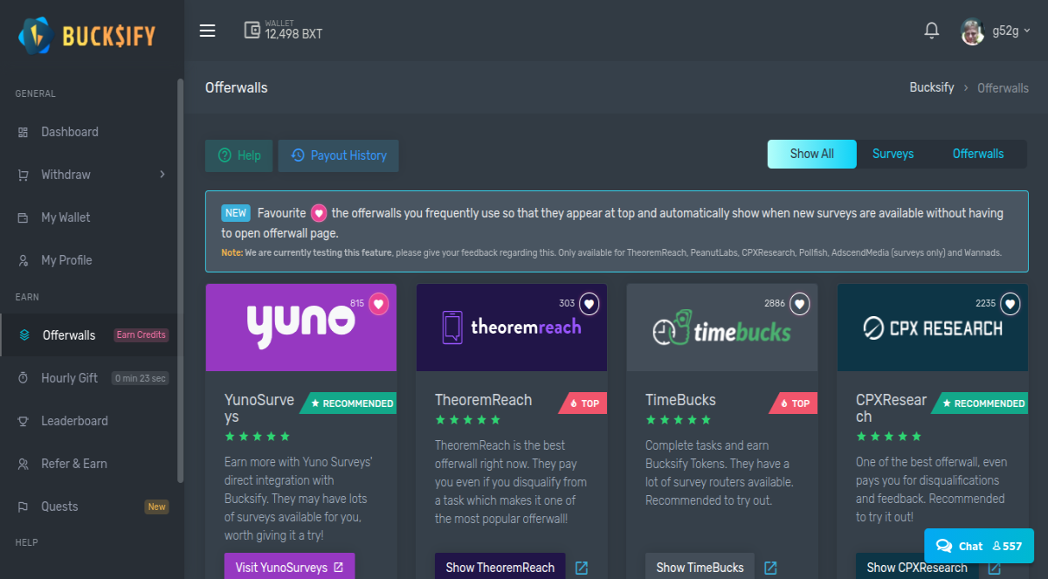Viewport: 1048px width, 579px height.
Task: Unfavourite the Yuno offerwall heart
Action: pyautogui.click(x=378, y=304)
